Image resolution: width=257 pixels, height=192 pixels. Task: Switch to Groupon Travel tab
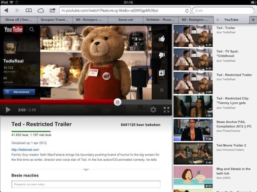pos(55,20)
